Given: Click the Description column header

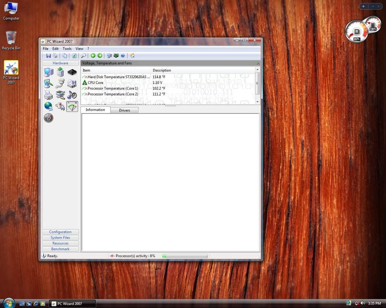Looking at the screenshot, I should [x=162, y=70].
